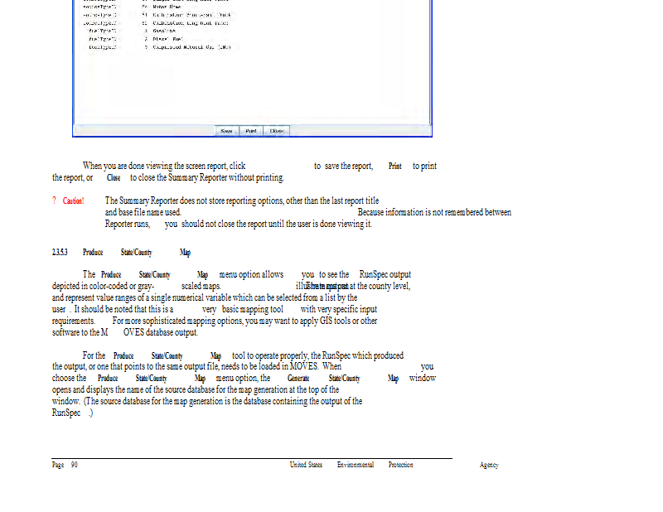Click the red question mark caution icon
The width and height of the screenshot is (663, 512).
tap(55, 201)
